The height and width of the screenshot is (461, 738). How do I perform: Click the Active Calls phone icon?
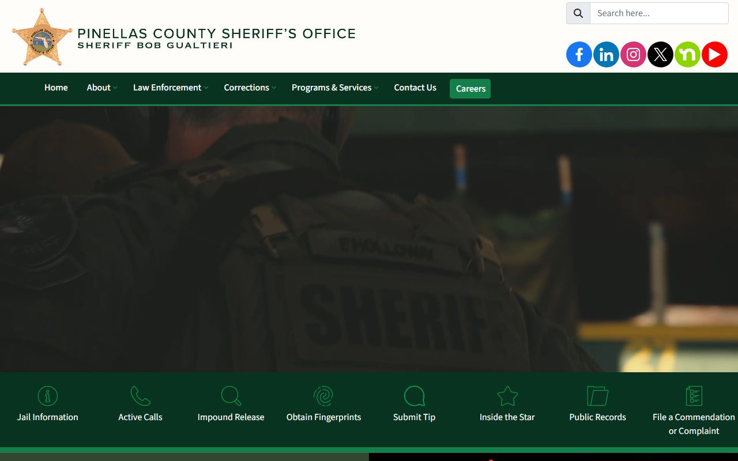click(x=140, y=396)
